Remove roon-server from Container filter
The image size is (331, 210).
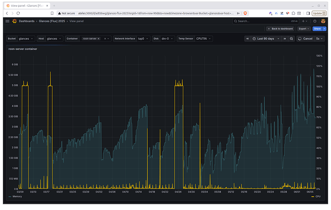98,39
